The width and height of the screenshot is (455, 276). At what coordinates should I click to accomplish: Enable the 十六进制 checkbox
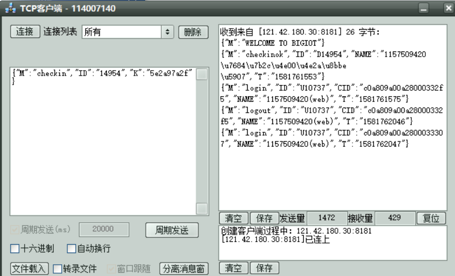[15, 249]
